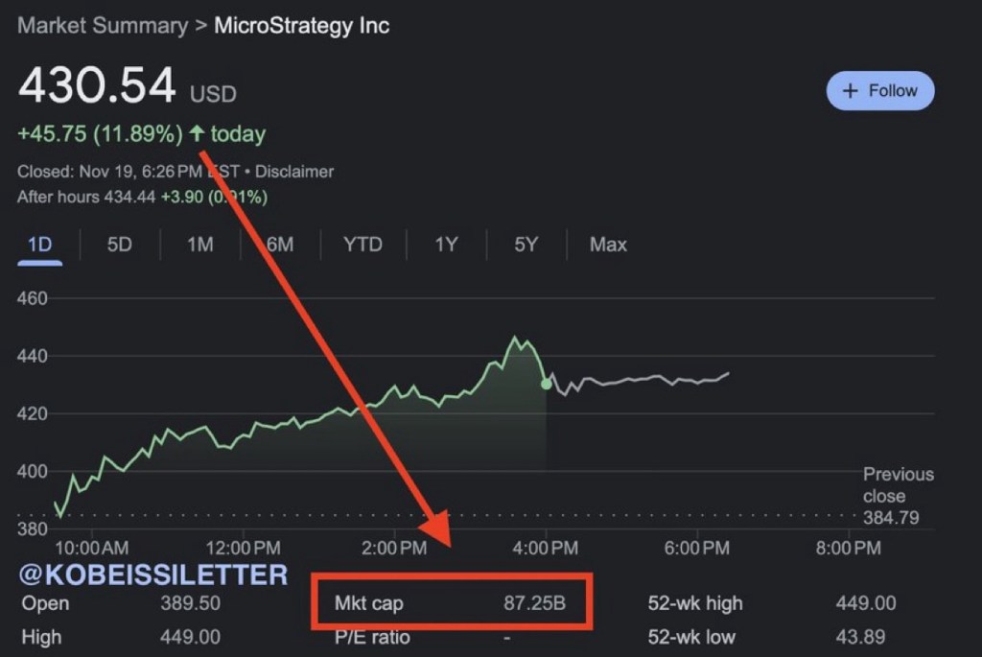The height and width of the screenshot is (657, 982).
Task: Click the @KOBEISSILETTER watermark
Action: click(153, 575)
